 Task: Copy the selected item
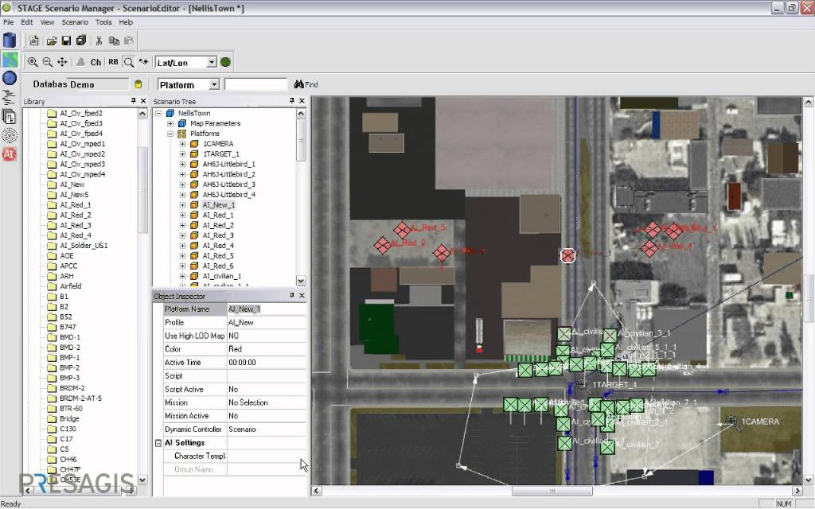point(114,41)
